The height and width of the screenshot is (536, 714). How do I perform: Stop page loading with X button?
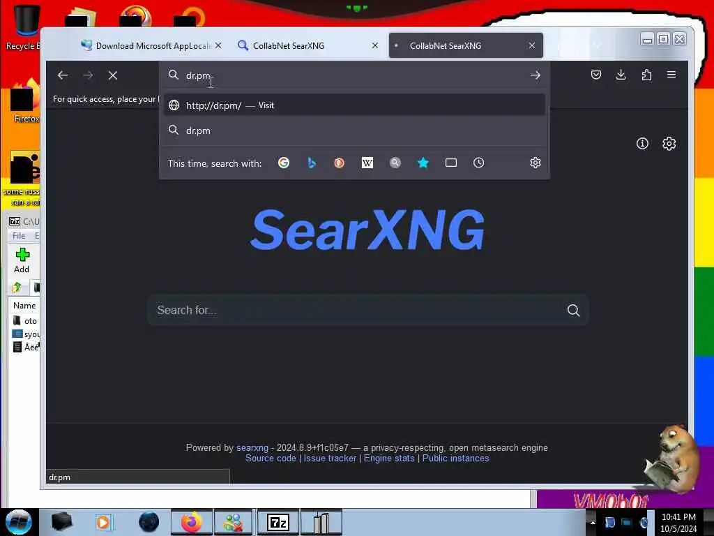click(x=113, y=75)
